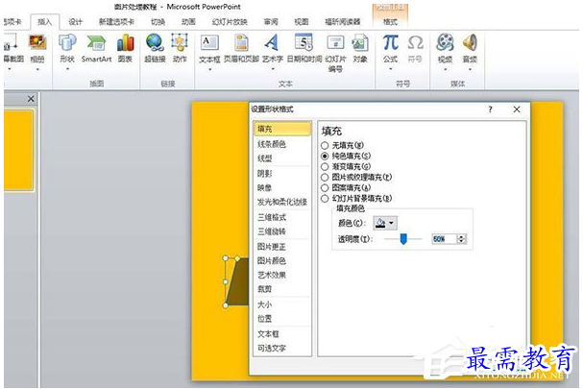Expand the 艺术字 dropdown arrow

[x=273, y=69]
